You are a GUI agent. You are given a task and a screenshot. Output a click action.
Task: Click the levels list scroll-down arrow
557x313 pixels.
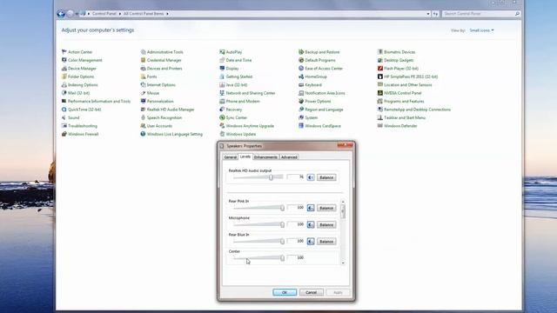[x=343, y=263]
